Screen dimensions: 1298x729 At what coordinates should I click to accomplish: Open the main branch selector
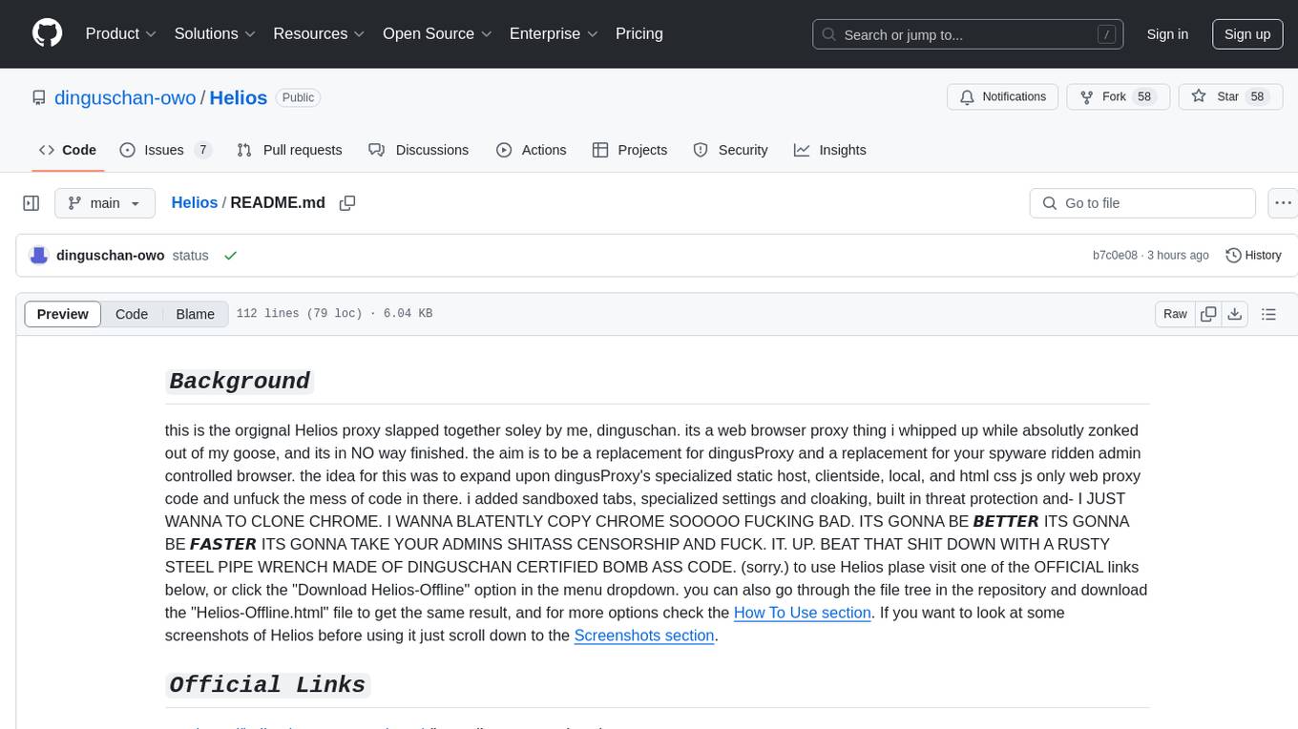[104, 203]
